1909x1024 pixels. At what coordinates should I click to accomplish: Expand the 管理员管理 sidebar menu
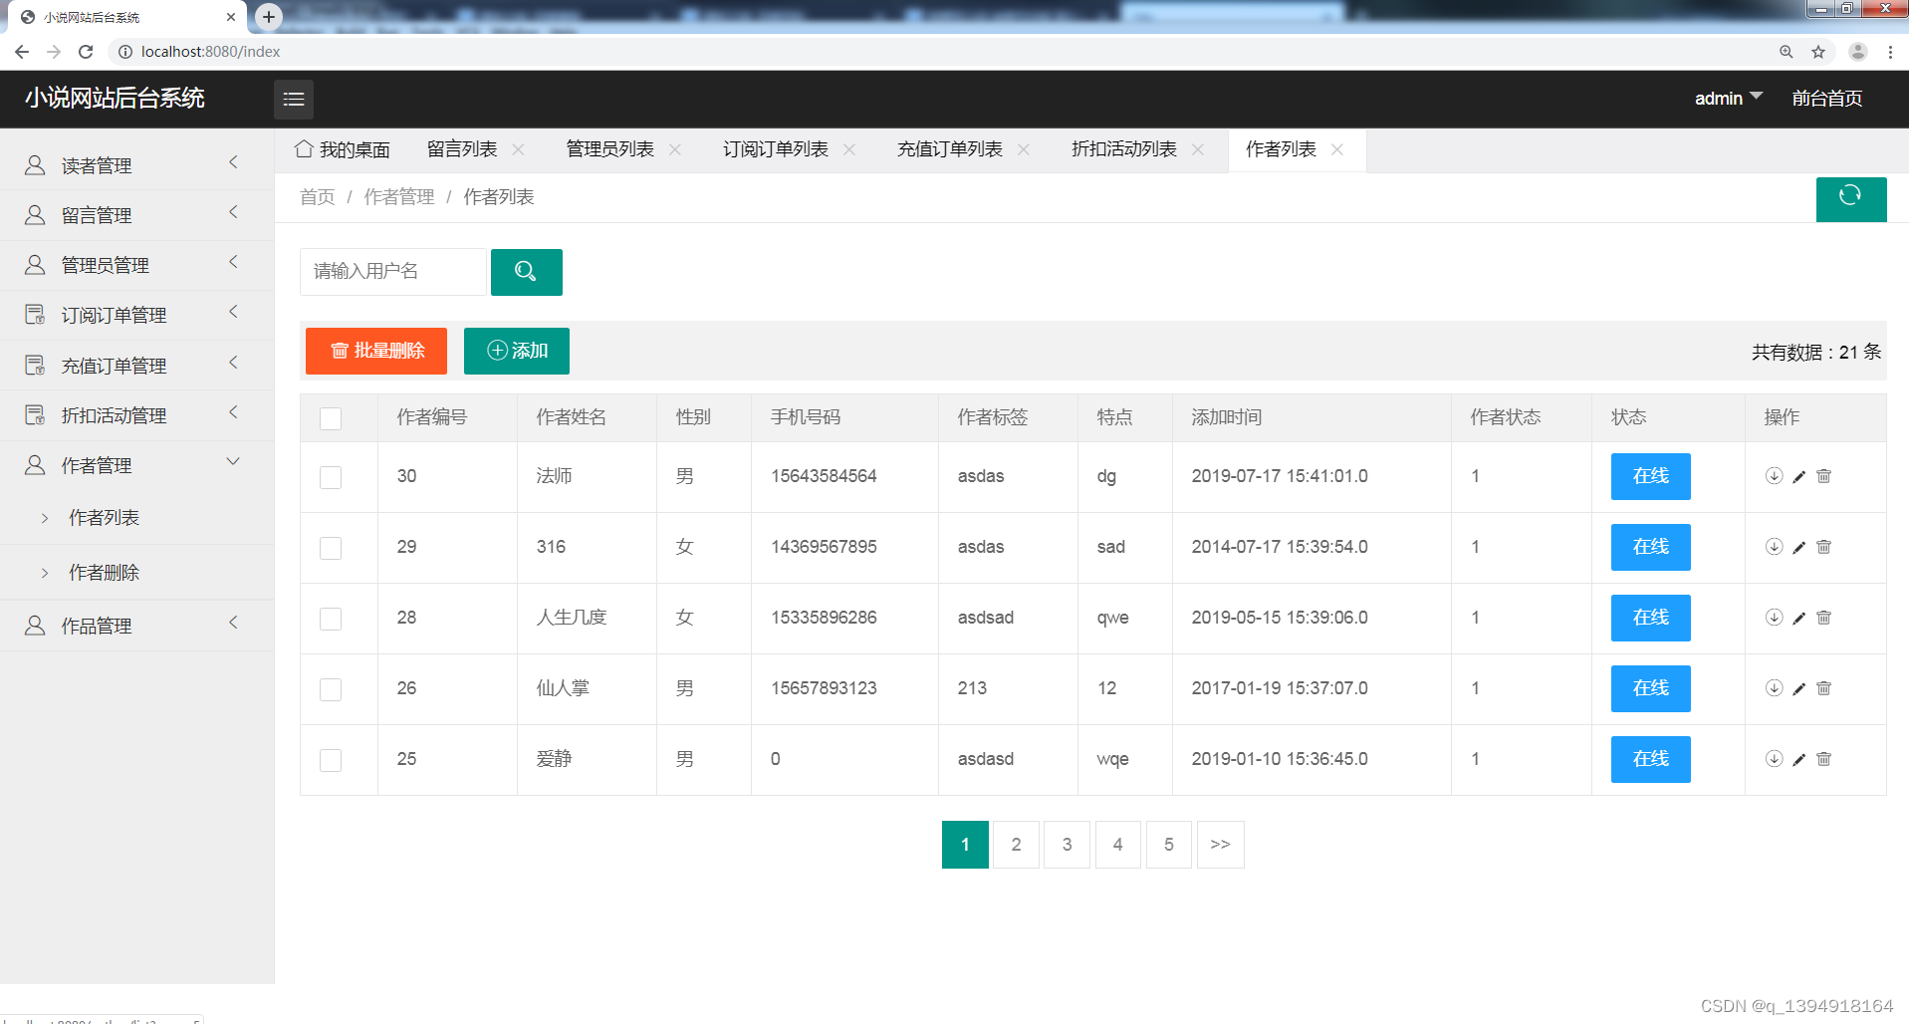pyautogui.click(x=136, y=265)
